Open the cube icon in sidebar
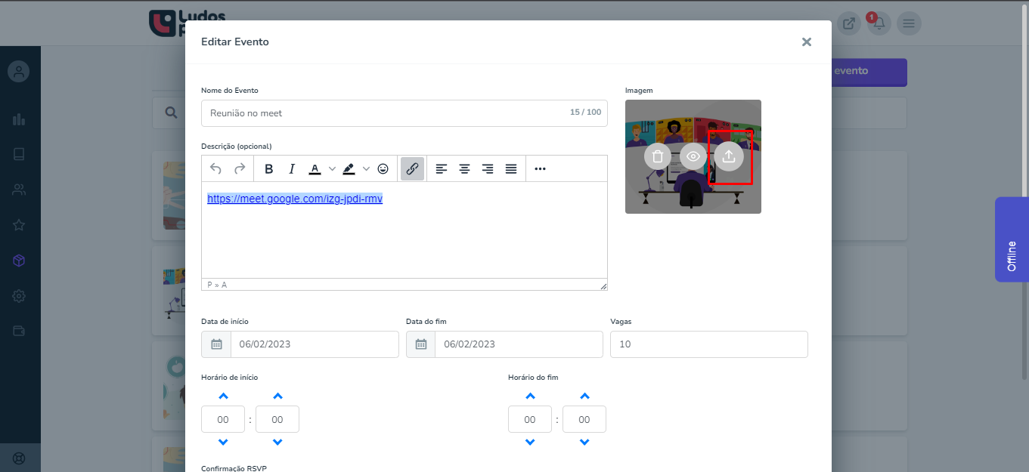The height and width of the screenshot is (472, 1029). (x=20, y=261)
